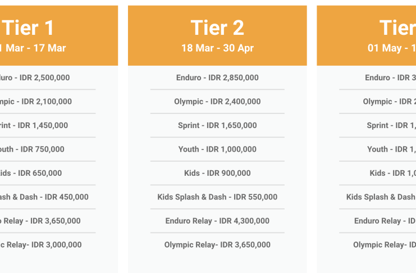Click Tier 1 price IDR 2,500,000
416x273 pixels.
pyautogui.click(x=44, y=78)
